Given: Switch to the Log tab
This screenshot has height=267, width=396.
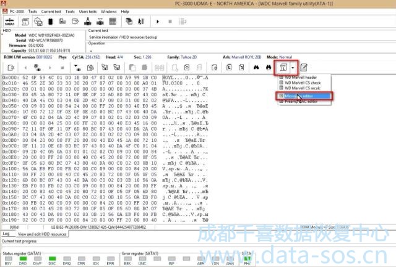Looking at the screenshot, I should click(x=6, y=234).
